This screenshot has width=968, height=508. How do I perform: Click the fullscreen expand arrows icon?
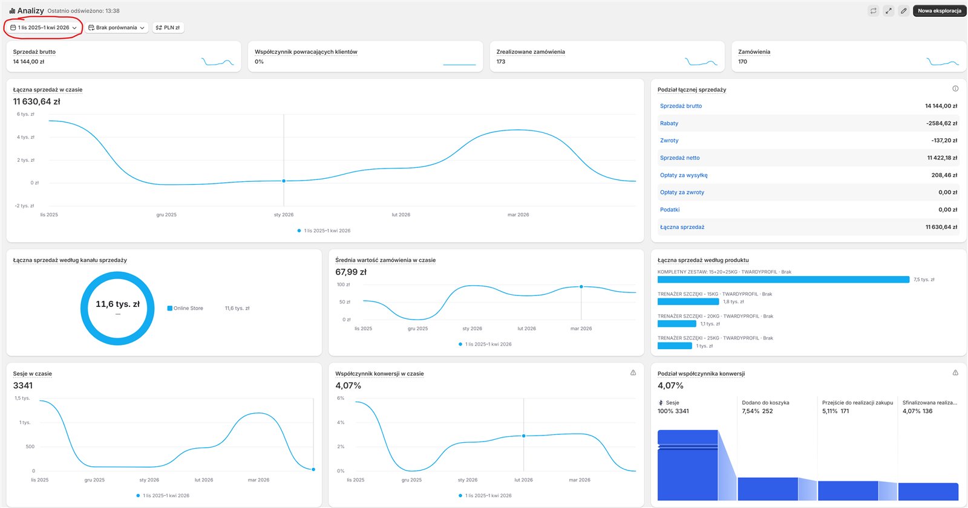click(x=888, y=11)
